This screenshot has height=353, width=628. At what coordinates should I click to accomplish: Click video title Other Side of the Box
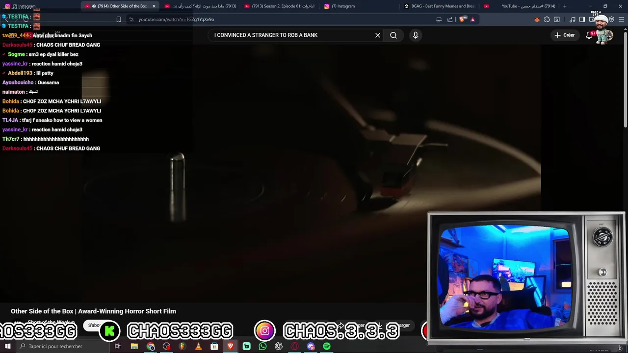point(93,311)
